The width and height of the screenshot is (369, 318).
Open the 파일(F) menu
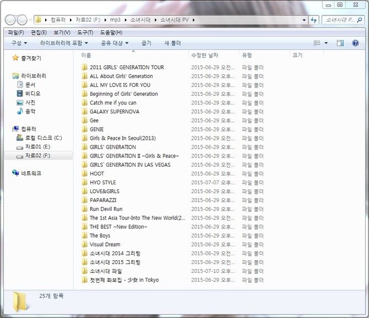[x=16, y=32]
